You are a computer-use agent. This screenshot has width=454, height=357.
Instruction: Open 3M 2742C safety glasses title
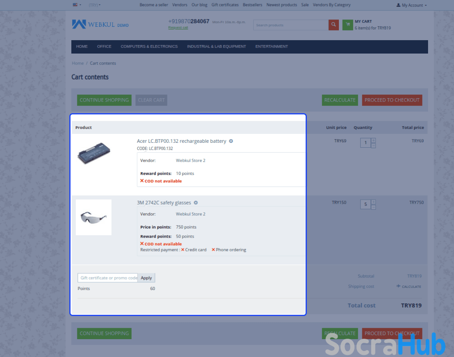pos(164,202)
